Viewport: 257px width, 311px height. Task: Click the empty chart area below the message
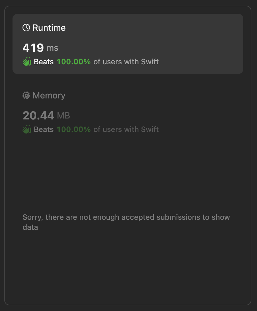coord(128,266)
